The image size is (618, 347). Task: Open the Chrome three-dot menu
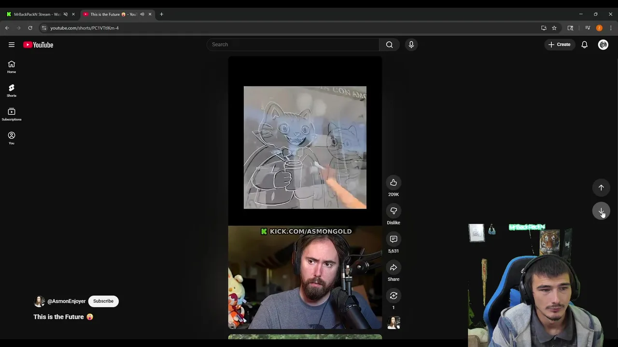pyautogui.click(x=611, y=28)
